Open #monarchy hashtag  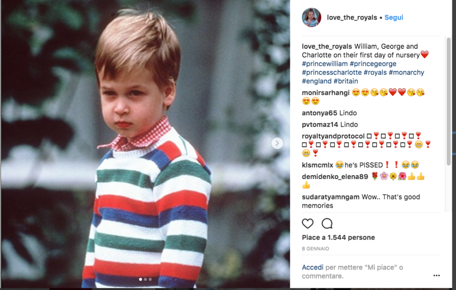[407, 72]
